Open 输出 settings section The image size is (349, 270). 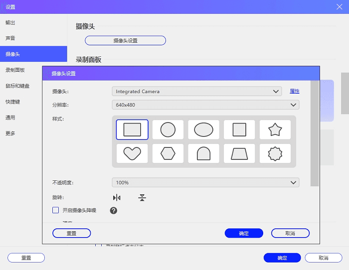(33, 22)
